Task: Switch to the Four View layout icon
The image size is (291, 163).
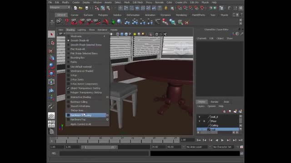Action: click(x=51, y=124)
